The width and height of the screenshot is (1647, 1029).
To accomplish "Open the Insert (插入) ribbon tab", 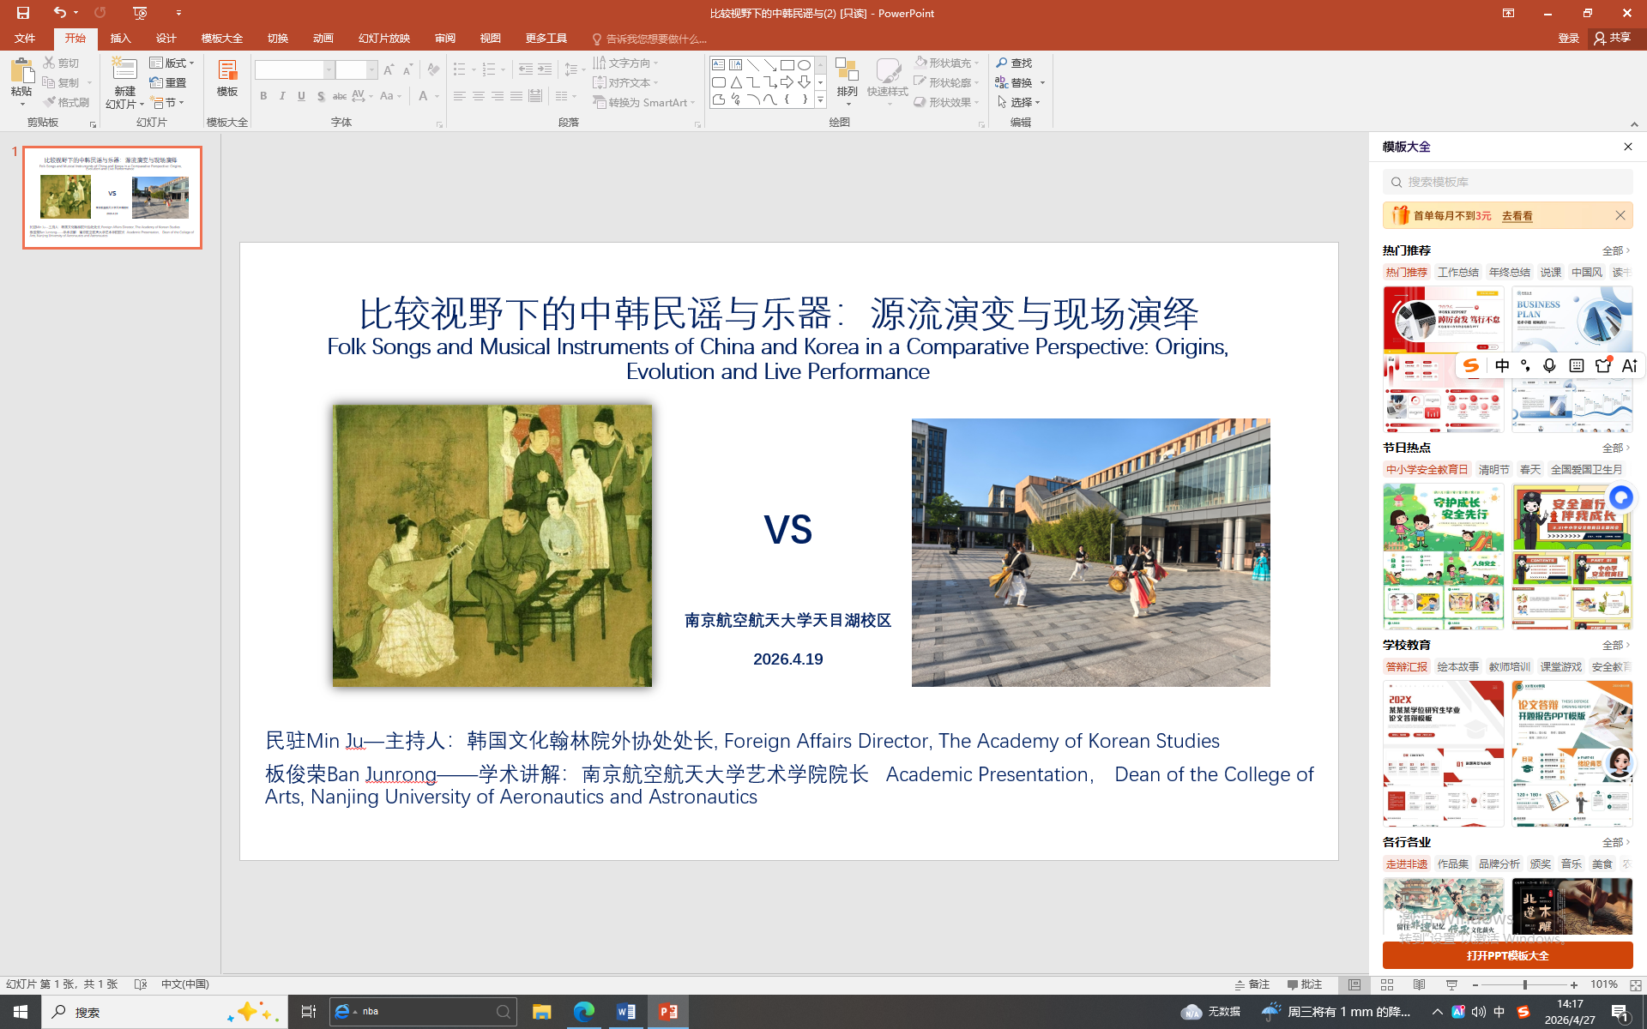I will tap(120, 39).
